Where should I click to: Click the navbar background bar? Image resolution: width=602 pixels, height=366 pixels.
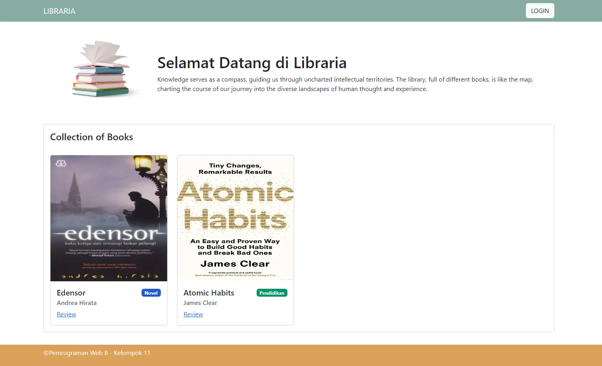pyautogui.click(x=300, y=11)
